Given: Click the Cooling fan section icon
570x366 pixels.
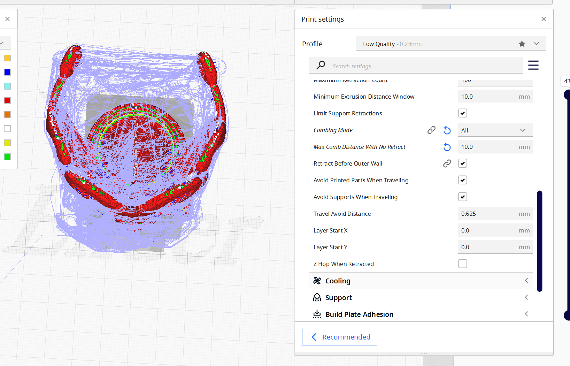Looking at the screenshot, I should click(317, 281).
